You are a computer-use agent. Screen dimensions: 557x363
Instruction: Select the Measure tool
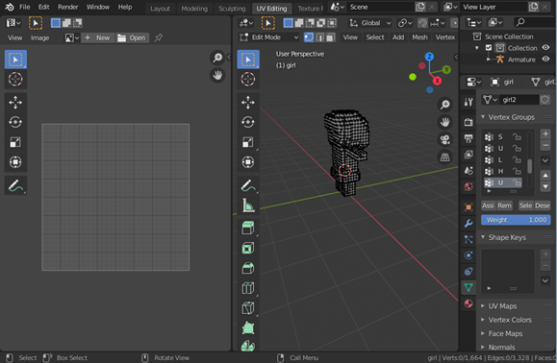[x=248, y=206]
